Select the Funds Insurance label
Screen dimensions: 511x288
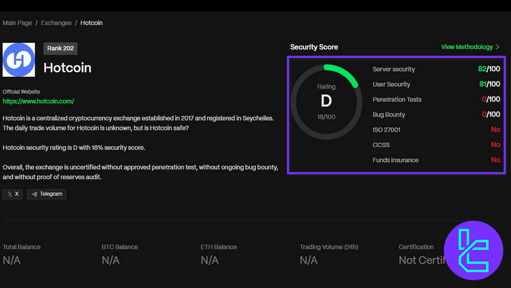[395, 160]
